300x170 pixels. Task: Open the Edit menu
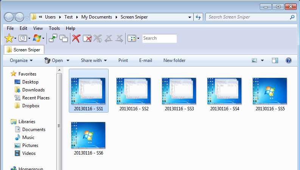point(23,28)
